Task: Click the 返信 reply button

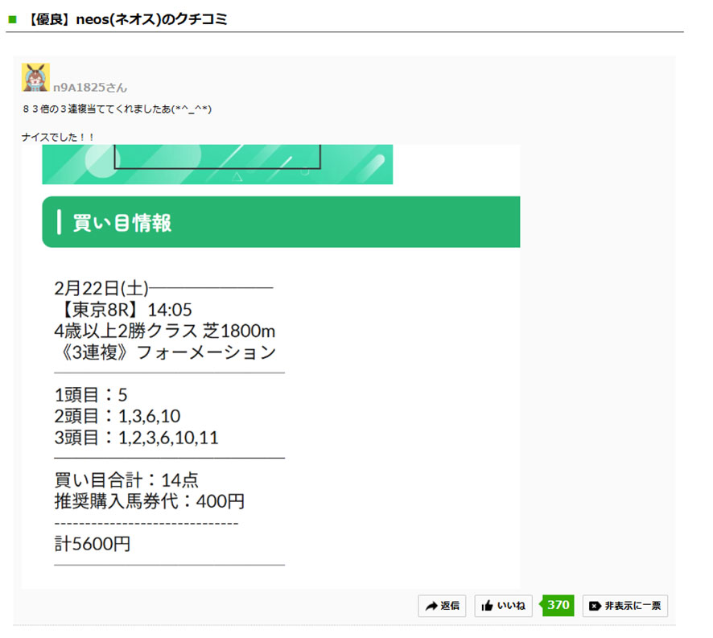Action: point(442,606)
